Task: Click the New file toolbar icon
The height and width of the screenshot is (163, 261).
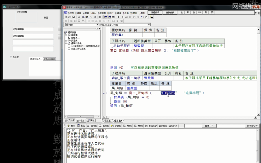Action: pyautogui.click(x=66, y=17)
